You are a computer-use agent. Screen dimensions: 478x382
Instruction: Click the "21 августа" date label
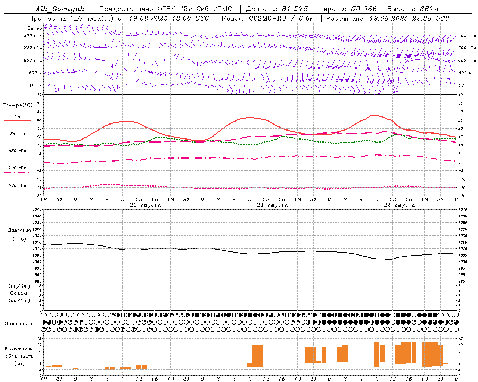pos(272,205)
